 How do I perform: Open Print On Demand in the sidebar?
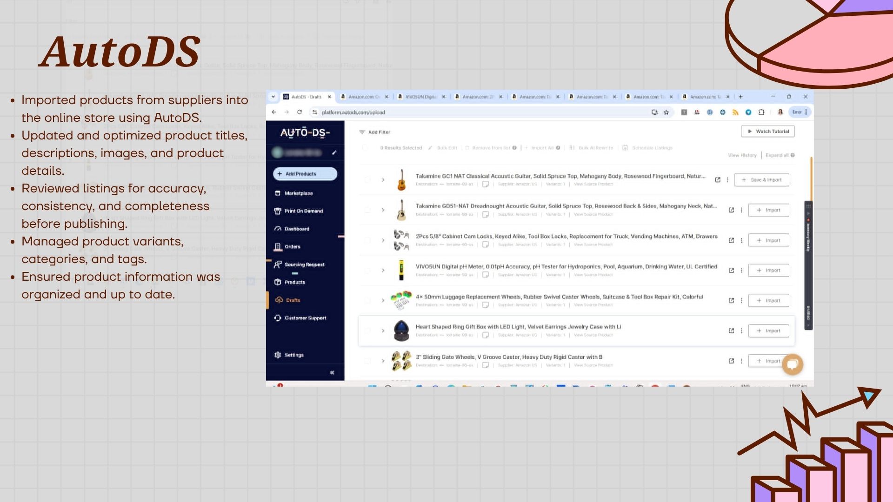[299, 211]
